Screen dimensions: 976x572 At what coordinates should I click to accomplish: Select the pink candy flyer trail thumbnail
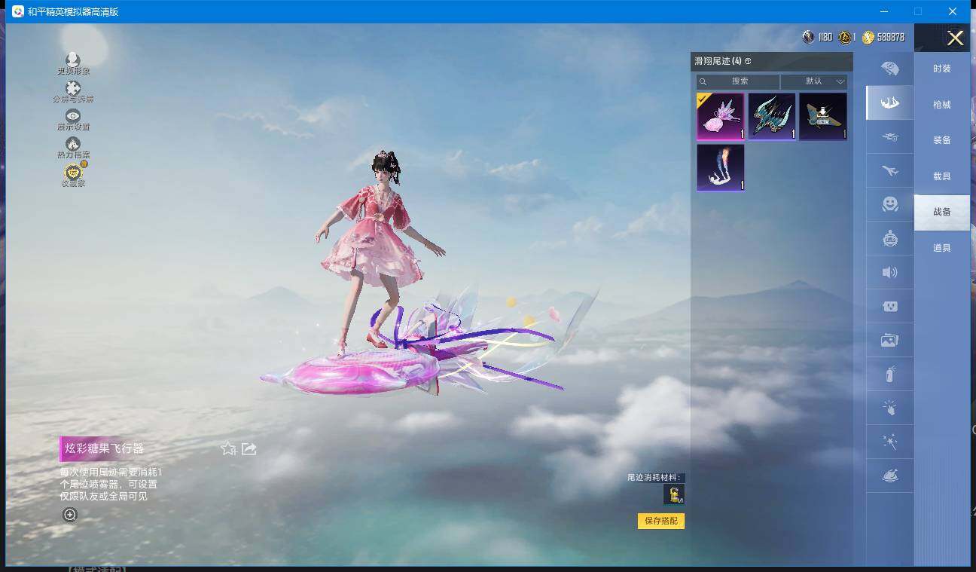pos(721,117)
